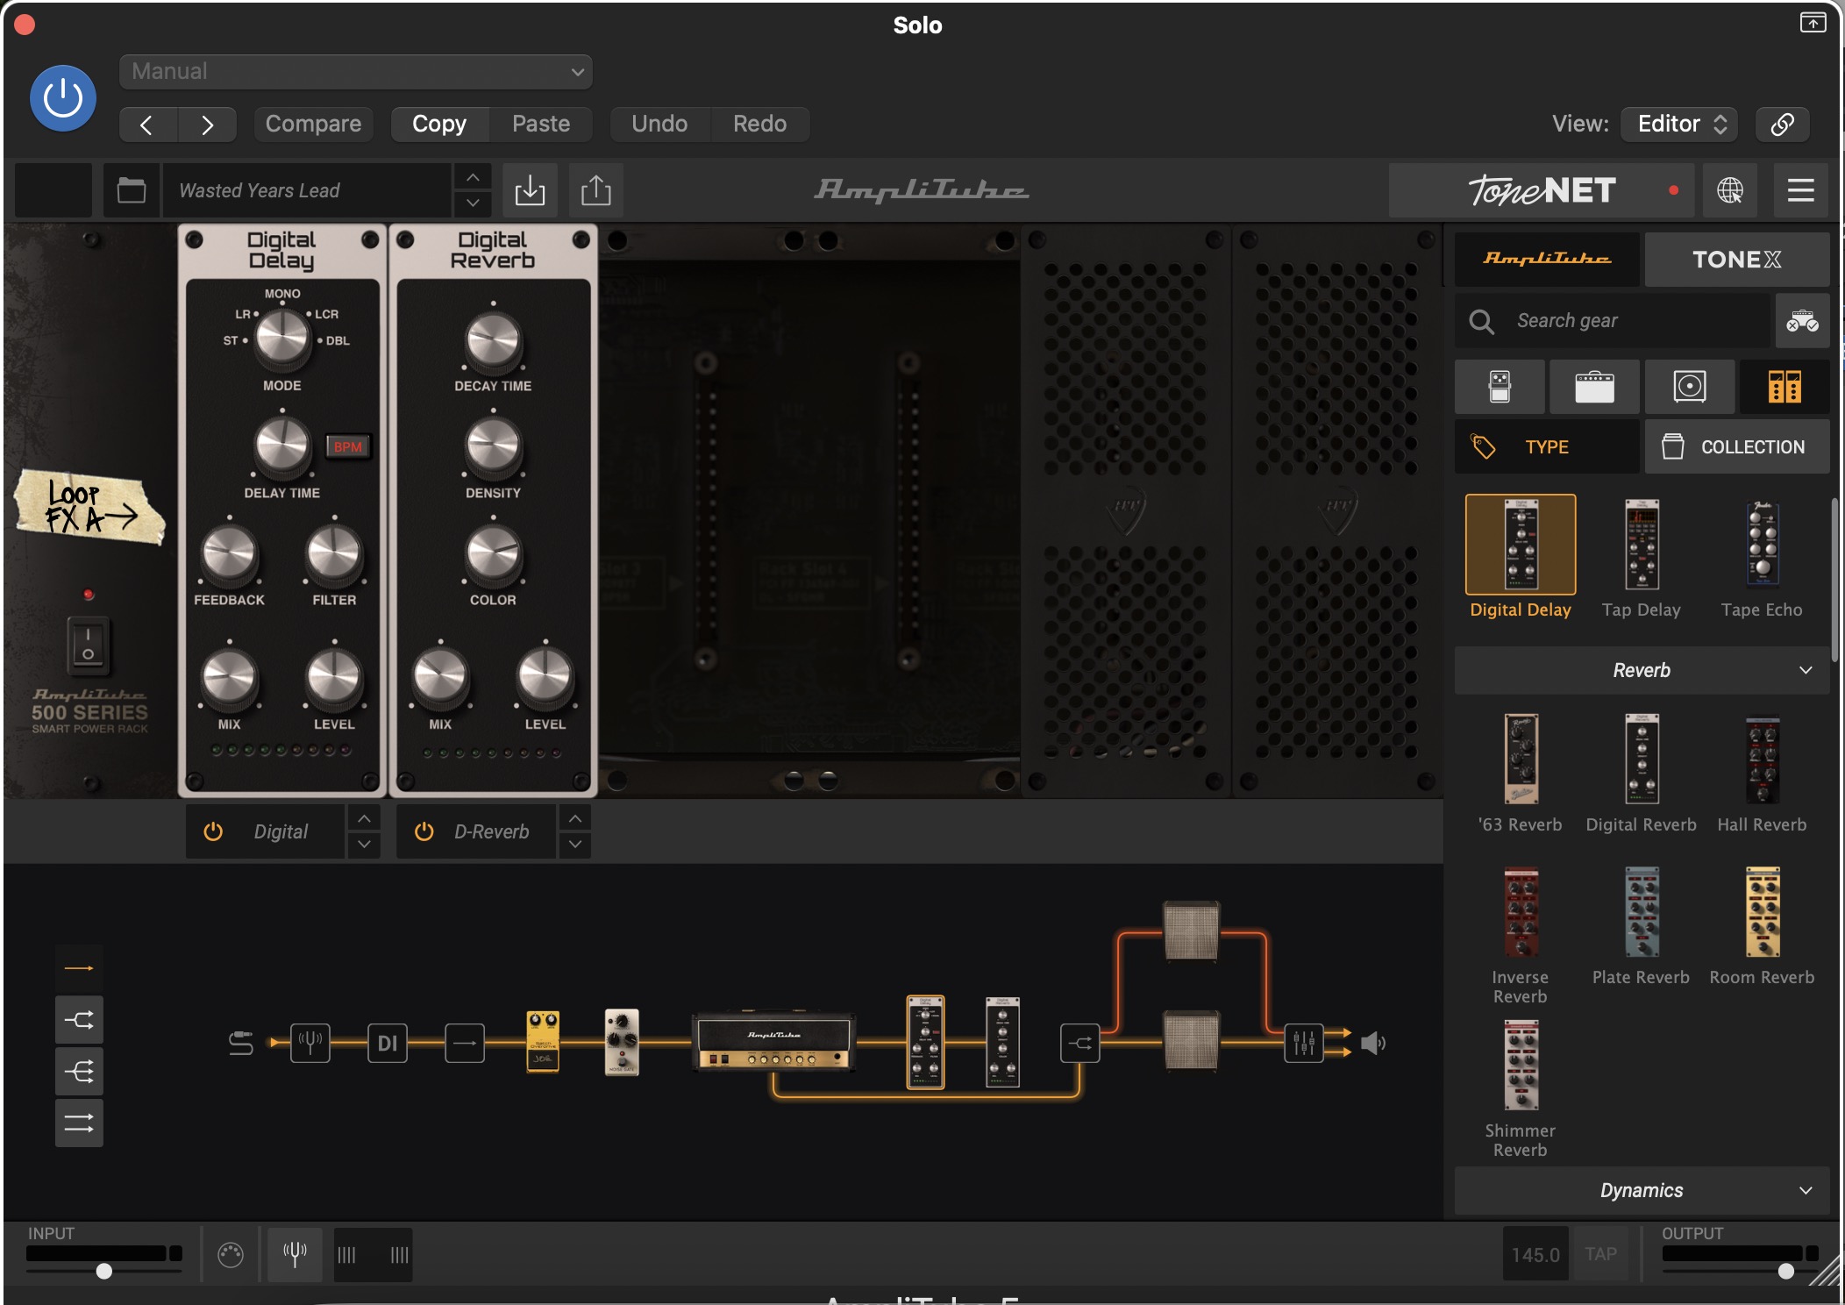The image size is (1845, 1305).
Task: Switch to the TONEX tab
Action: pyautogui.click(x=1737, y=259)
